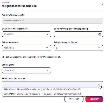
Task: Close the Mitgliedschaft bearbeiten dialog
Action: click(102, 4)
